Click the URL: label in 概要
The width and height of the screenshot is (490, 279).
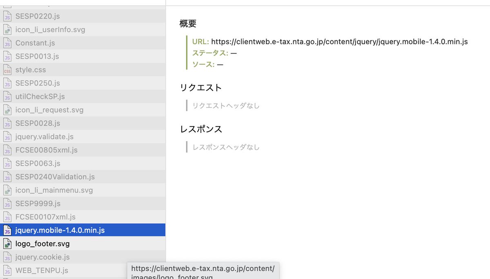(x=200, y=42)
